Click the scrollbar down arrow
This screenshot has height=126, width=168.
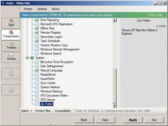click(115, 106)
